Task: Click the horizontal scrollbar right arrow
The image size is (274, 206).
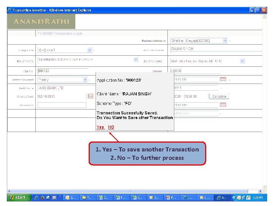Action: 260,191
